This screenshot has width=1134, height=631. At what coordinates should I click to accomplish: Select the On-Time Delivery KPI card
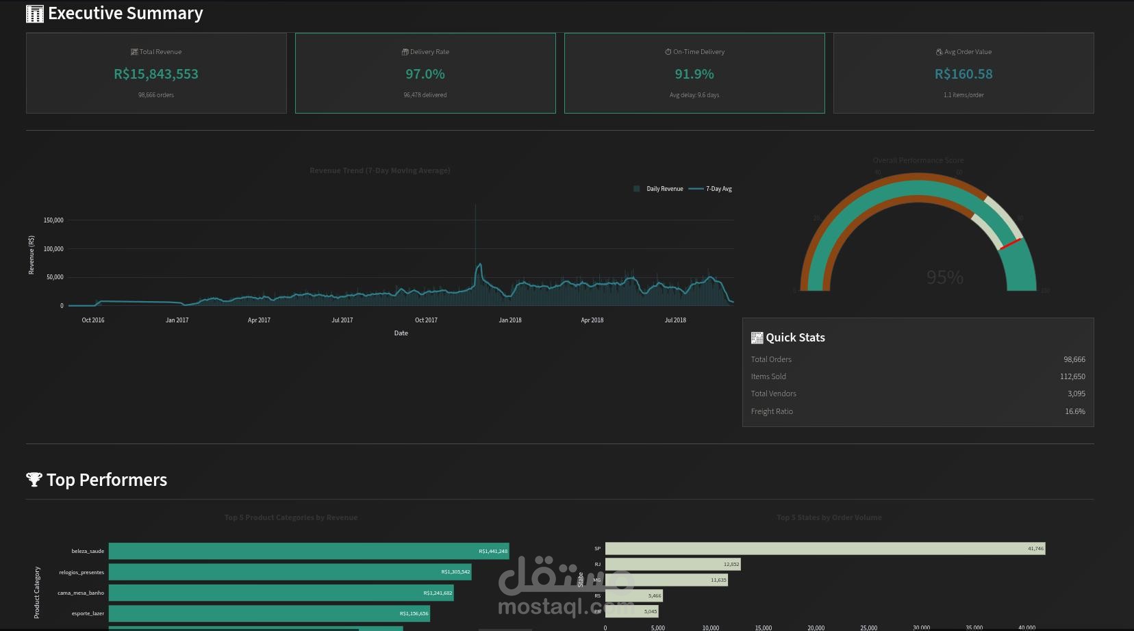694,73
